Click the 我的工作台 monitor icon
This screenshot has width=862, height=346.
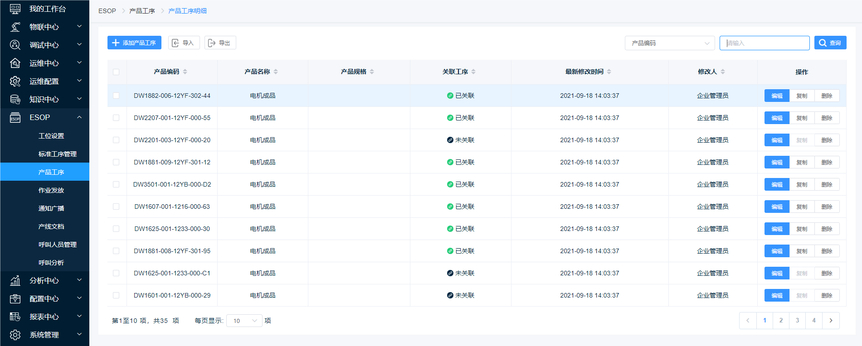[x=15, y=9]
